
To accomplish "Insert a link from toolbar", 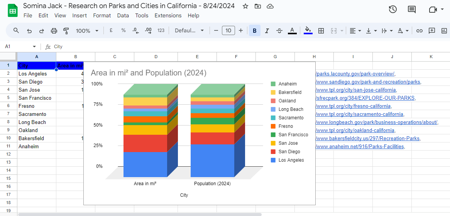I will point(419,31).
